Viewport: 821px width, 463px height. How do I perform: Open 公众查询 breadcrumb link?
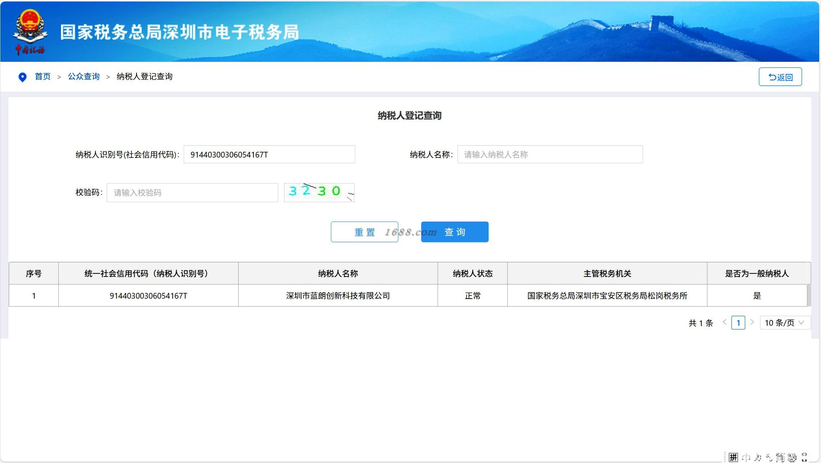point(83,77)
